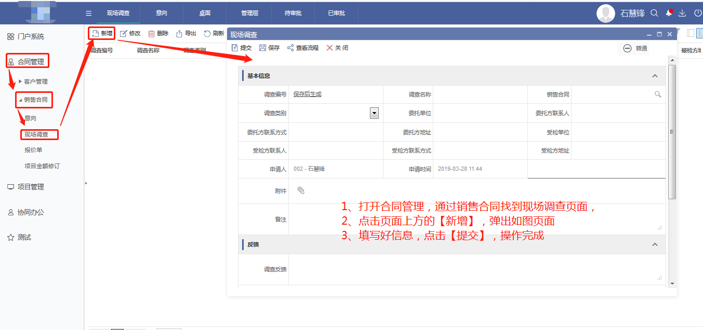Image resolution: width=703 pixels, height=330 pixels.
Task: Click the 提交 submit button
Action: [242, 48]
